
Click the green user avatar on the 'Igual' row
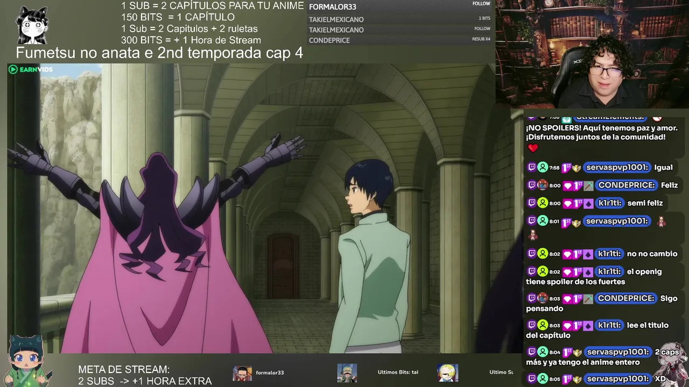click(543, 168)
